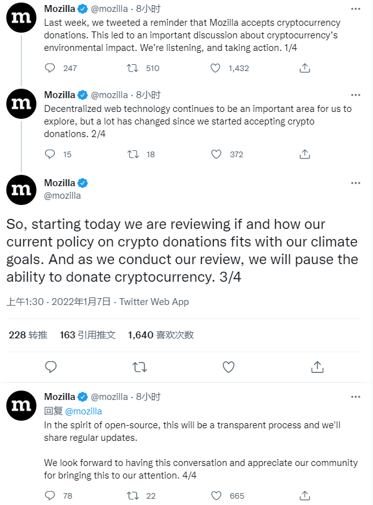The width and height of the screenshot is (373, 505).
Task: Click reply icon under the main 3/4 tweet
Action: coord(50,367)
